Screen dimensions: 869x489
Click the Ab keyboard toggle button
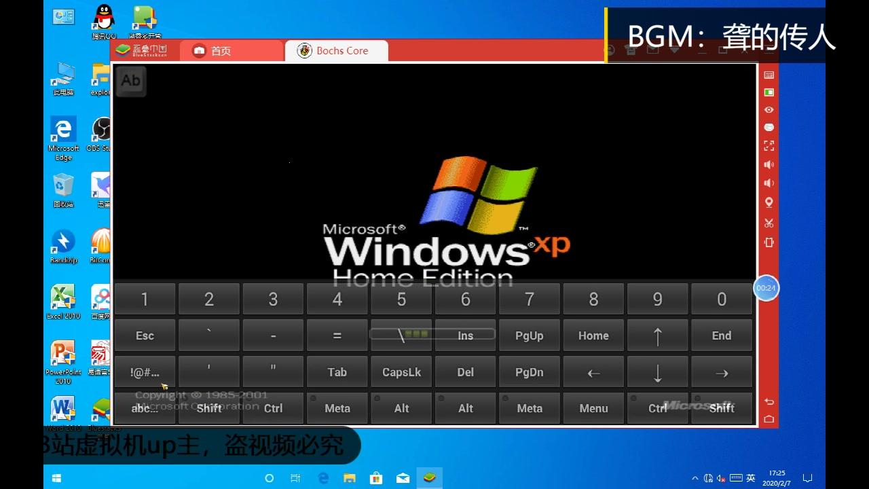(x=130, y=81)
